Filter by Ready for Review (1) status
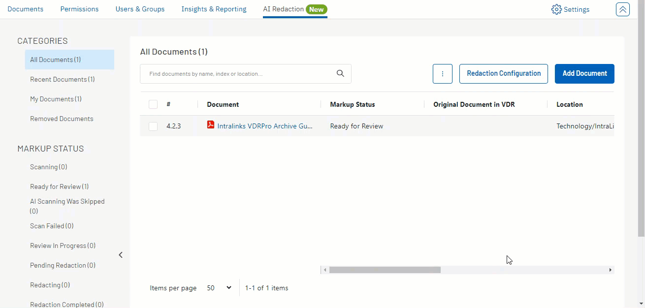The width and height of the screenshot is (645, 308). coord(60,186)
